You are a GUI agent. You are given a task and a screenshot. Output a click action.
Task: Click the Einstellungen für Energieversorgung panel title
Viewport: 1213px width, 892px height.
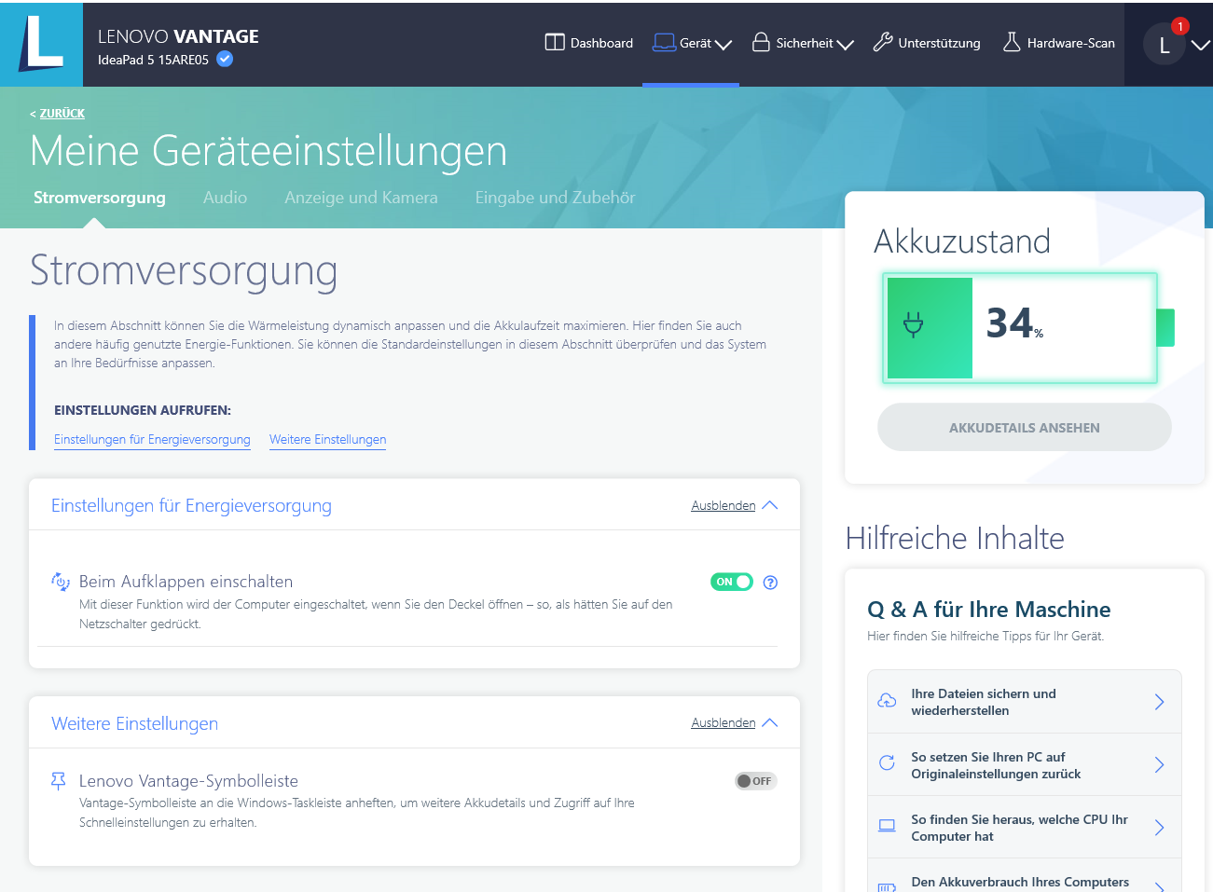click(191, 505)
